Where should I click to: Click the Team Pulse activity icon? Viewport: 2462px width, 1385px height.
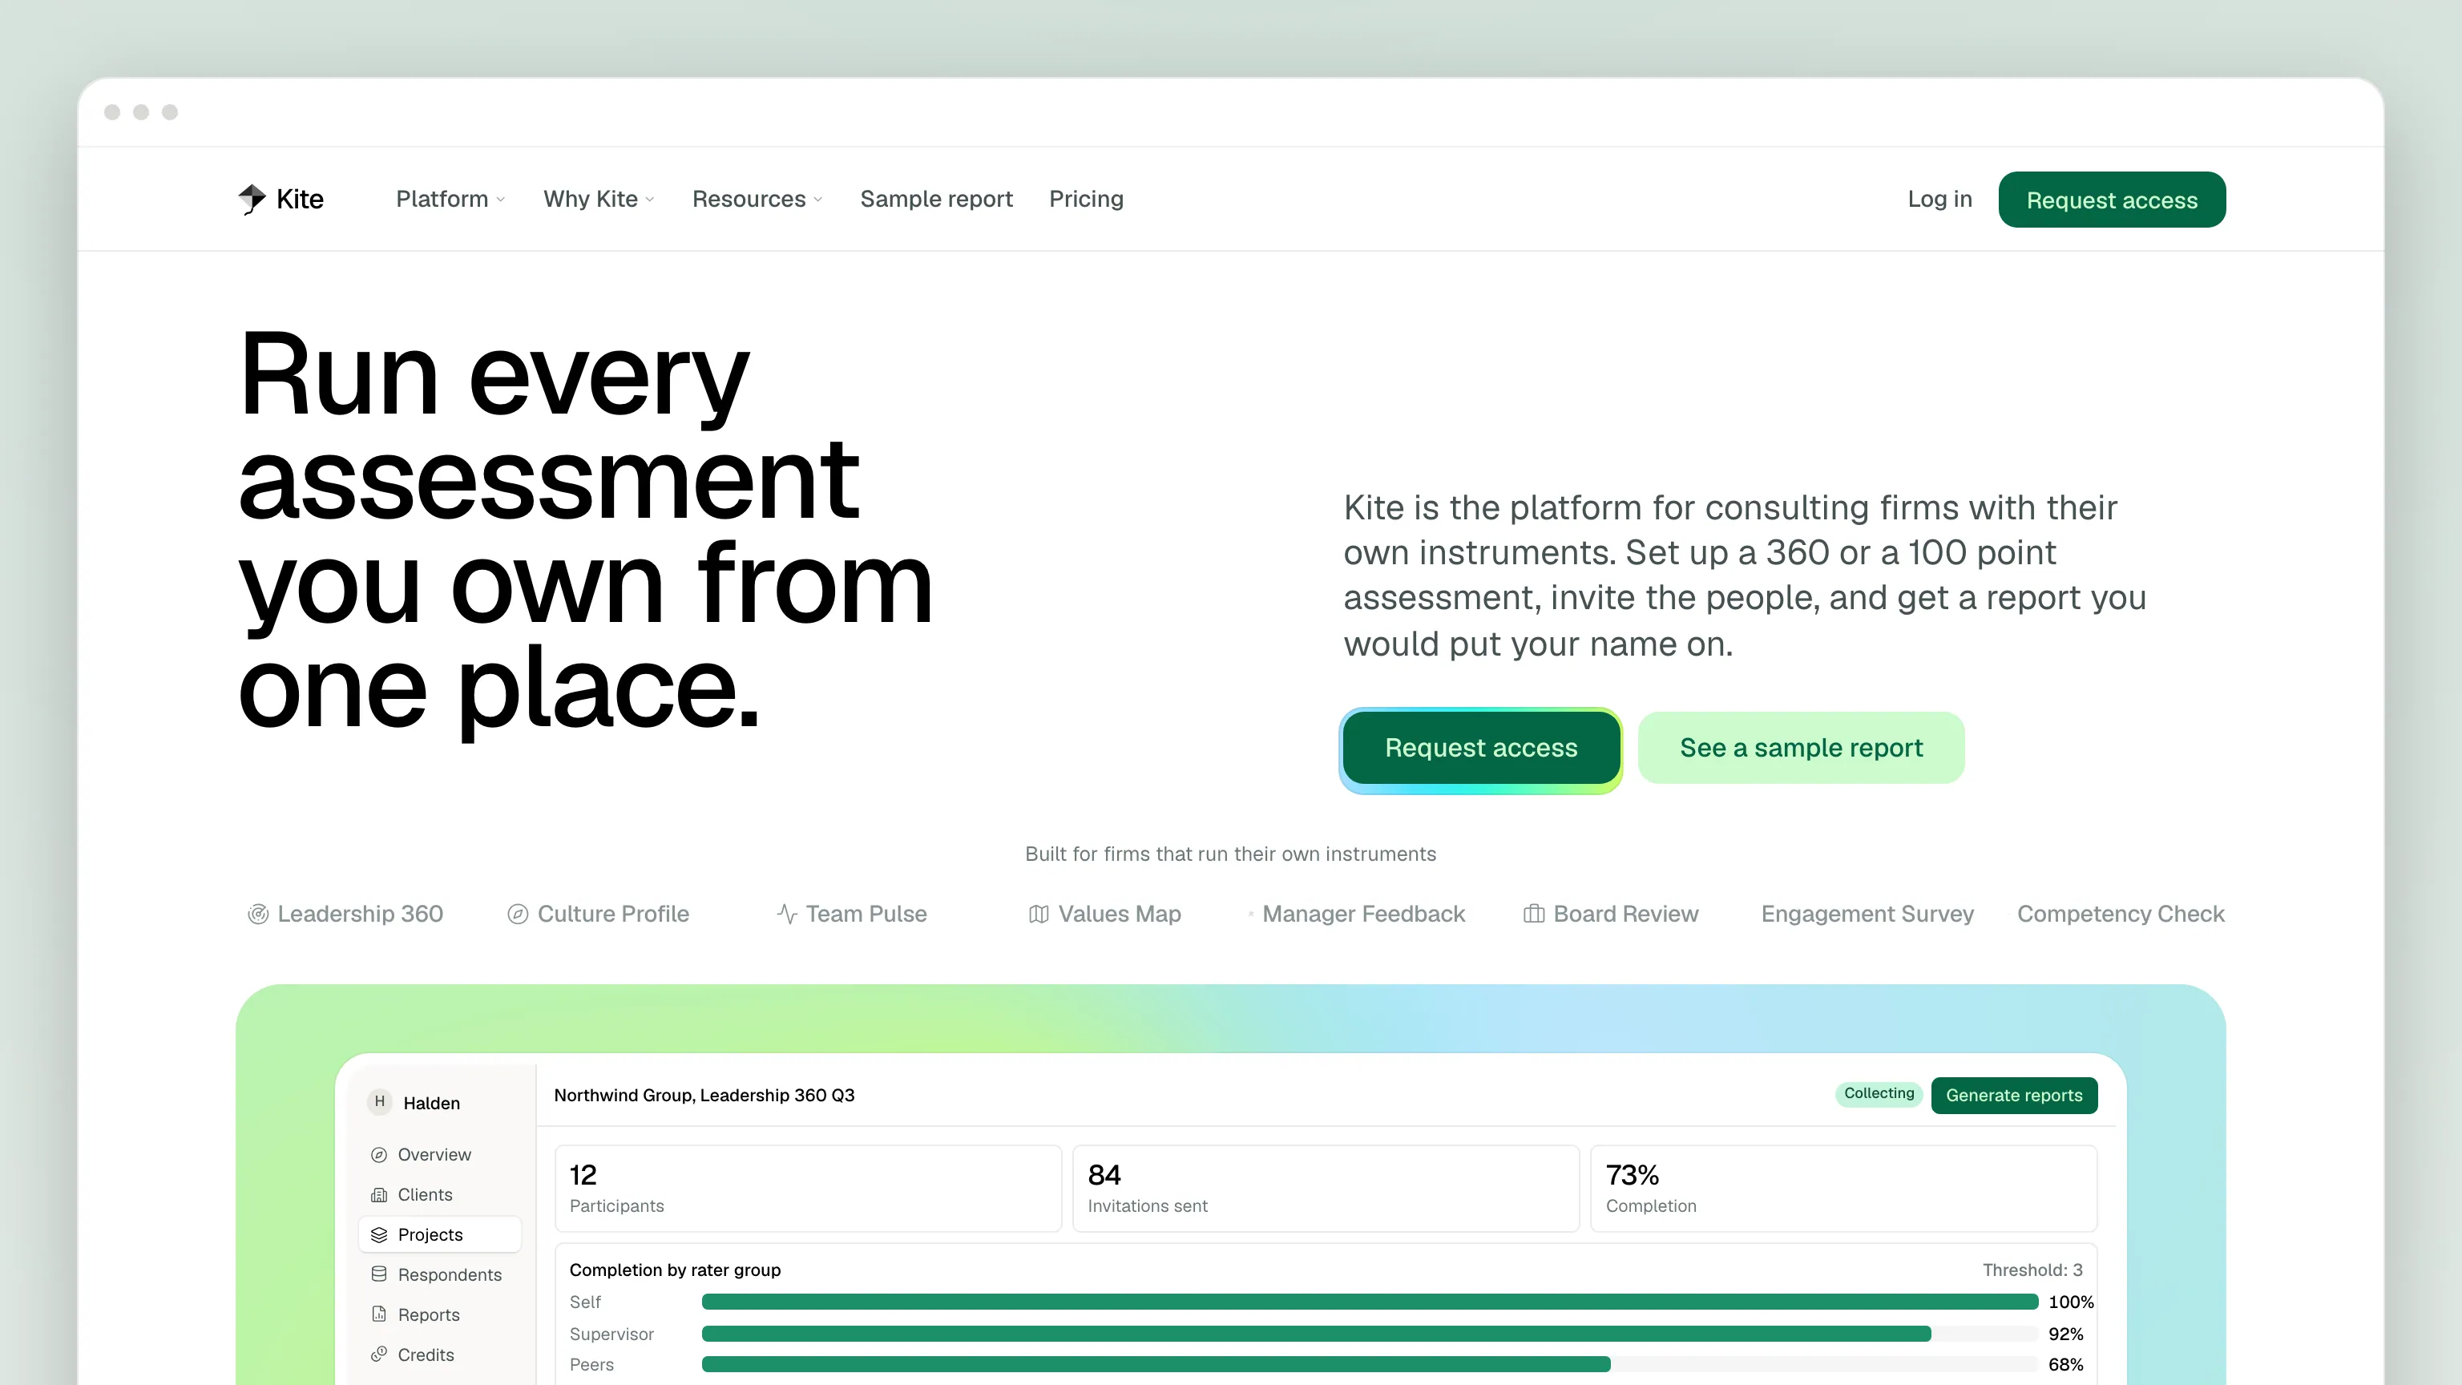coord(786,914)
